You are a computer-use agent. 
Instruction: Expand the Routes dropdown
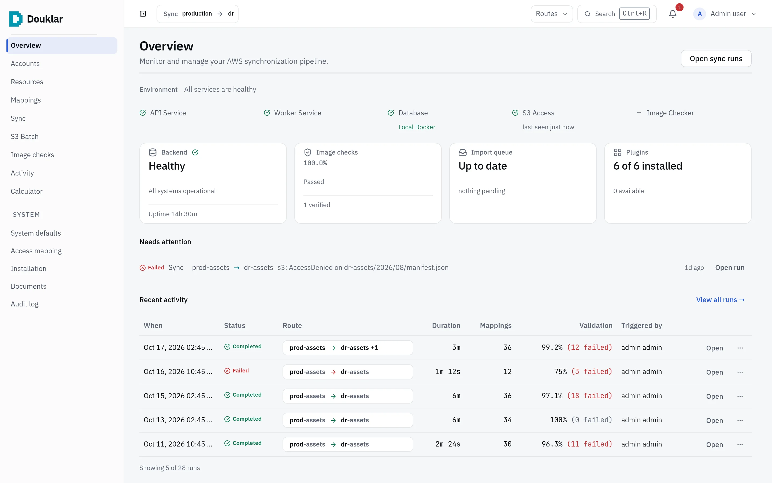552,14
